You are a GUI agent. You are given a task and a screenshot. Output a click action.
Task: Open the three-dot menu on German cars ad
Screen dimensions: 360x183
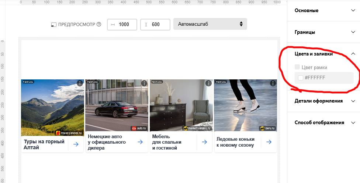point(144,83)
